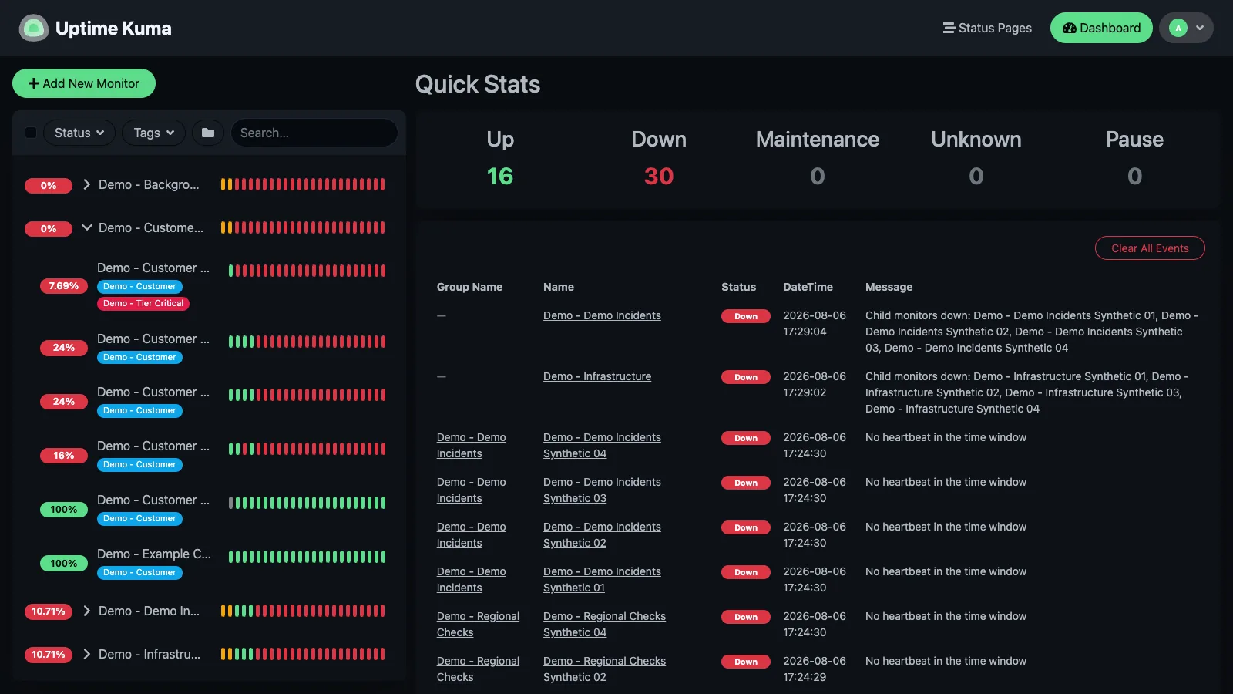Viewport: 1233px width, 694px height.
Task: Open Status Pages from header
Action: click(x=987, y=28)
